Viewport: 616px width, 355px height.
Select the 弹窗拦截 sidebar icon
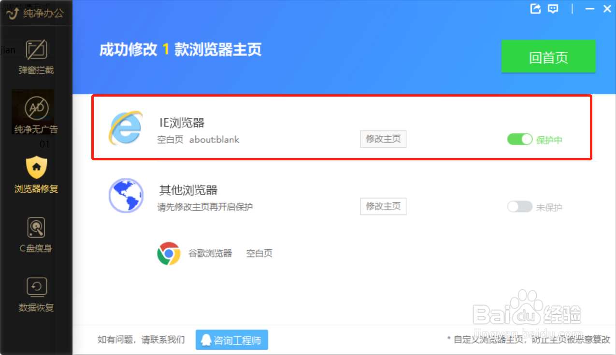pos(36,49)
